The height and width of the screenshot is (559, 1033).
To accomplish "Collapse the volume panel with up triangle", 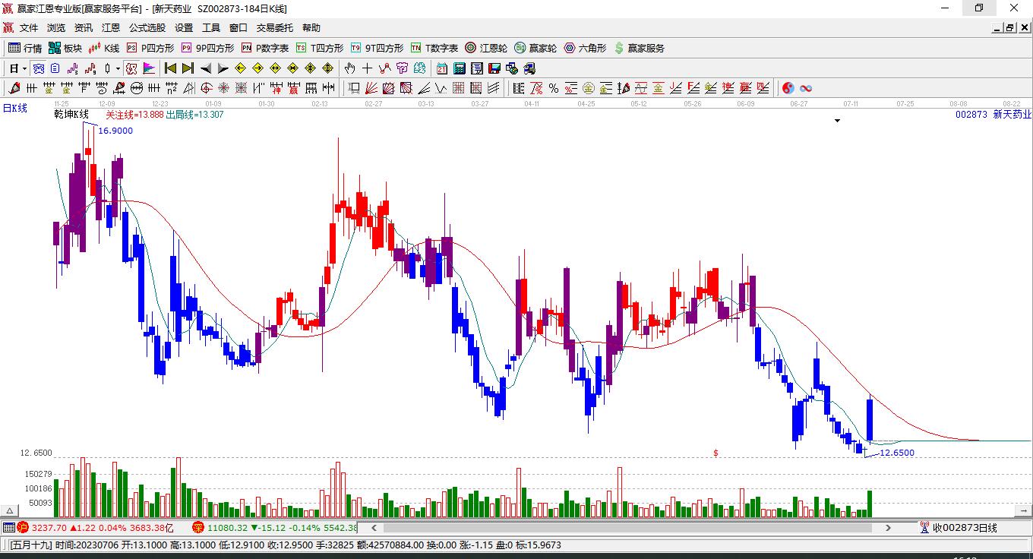I will click(11, 510).
